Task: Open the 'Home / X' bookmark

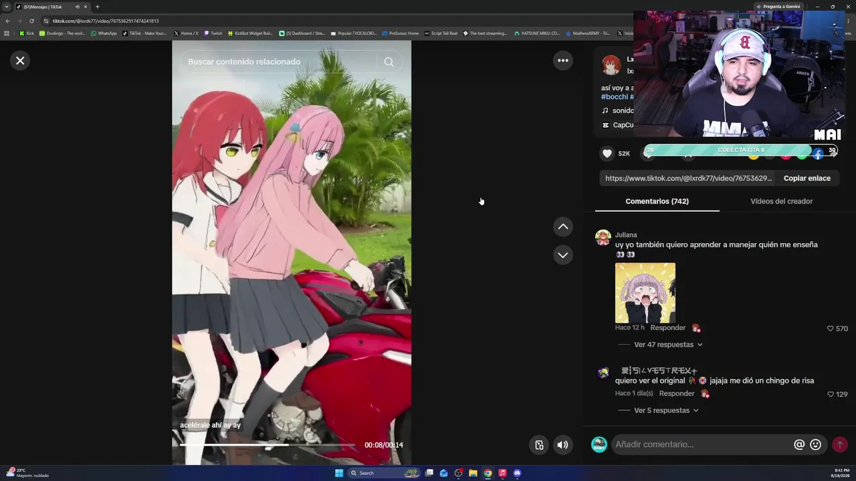Action: tap(186, 33)
